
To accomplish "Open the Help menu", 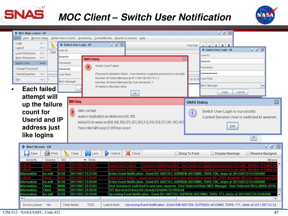I will (x=142, y=38).
